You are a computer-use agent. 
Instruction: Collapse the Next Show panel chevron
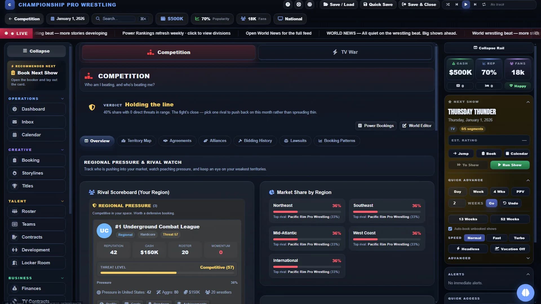528,102
